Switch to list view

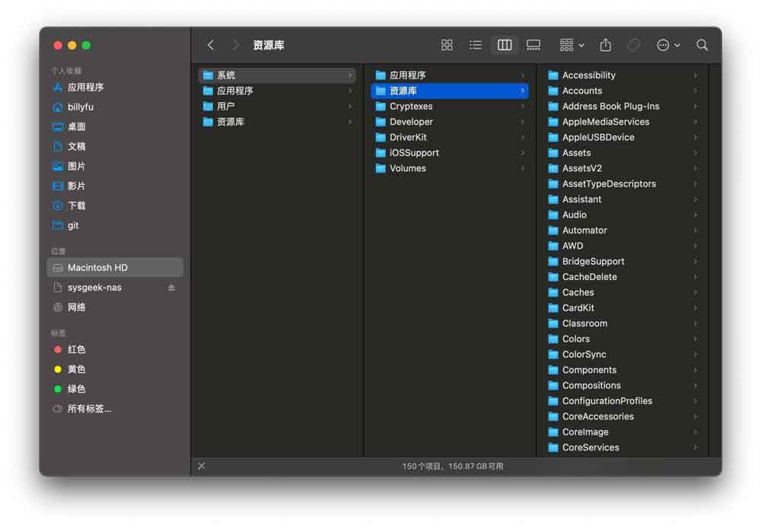476,46
